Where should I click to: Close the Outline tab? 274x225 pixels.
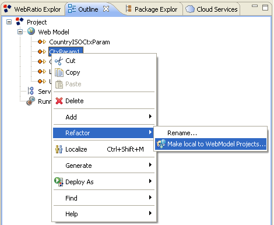106,9
